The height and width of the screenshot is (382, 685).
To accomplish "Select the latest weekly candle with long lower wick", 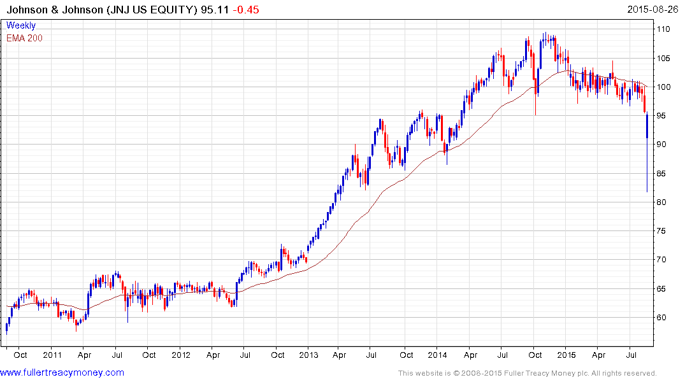I will click(x=647, y=152).
